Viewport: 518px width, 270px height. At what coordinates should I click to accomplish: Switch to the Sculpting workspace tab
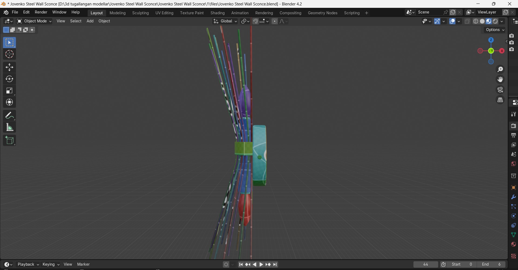[140, 13]
